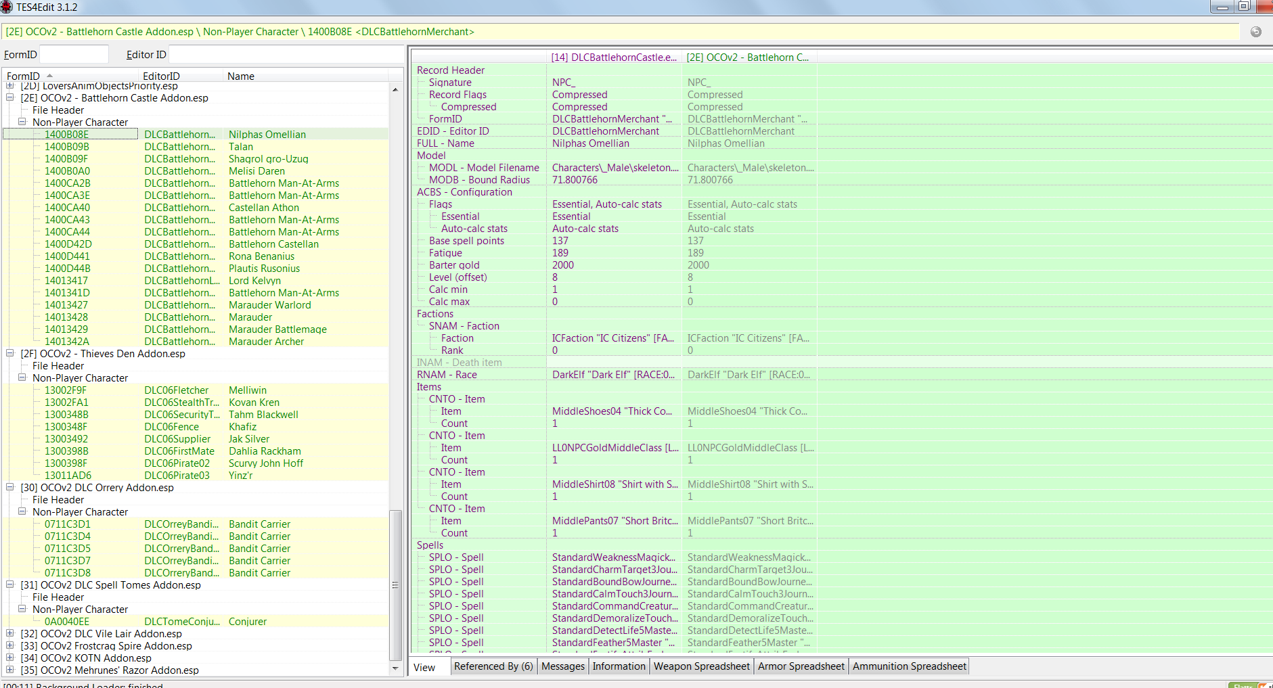Open the Information tab

619,666
